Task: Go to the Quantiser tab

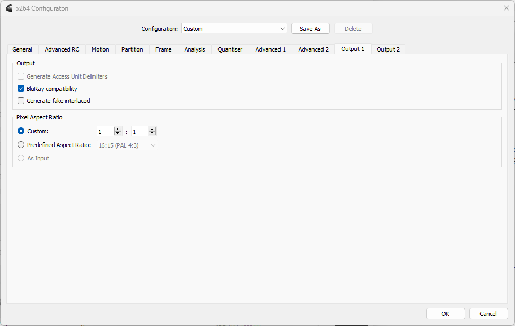Action: 230,49
